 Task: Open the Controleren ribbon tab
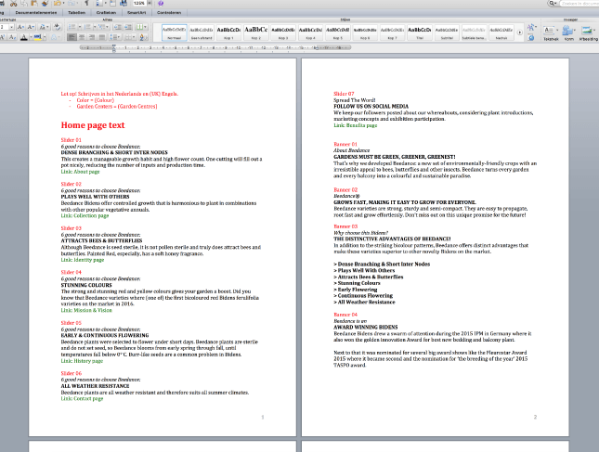coord(169,13)
